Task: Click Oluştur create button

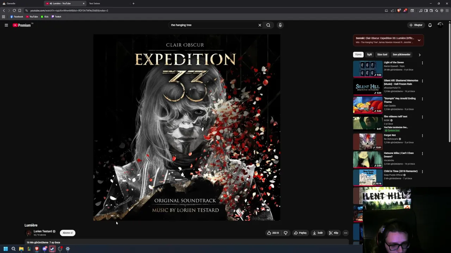Action: tap(415, 25)
